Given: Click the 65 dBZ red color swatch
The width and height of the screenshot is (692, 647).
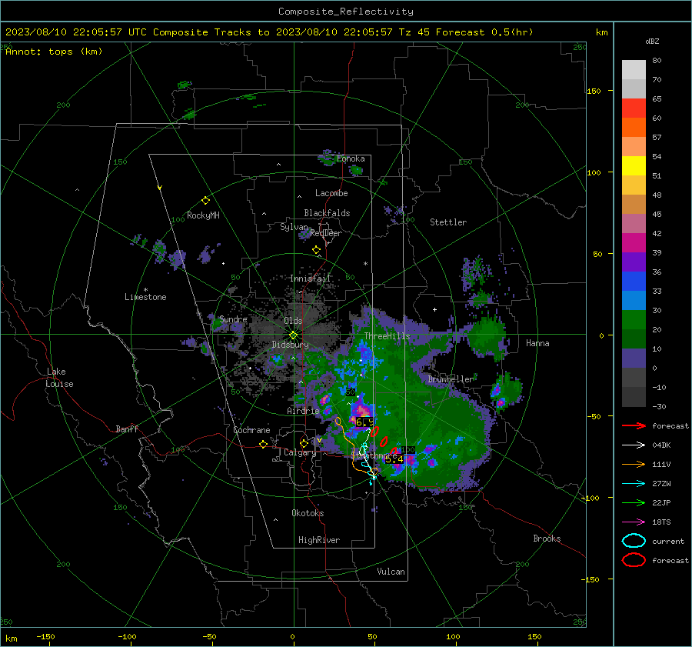Looking at the screenshot, I should pyautogui.click(x=634, y=108).
